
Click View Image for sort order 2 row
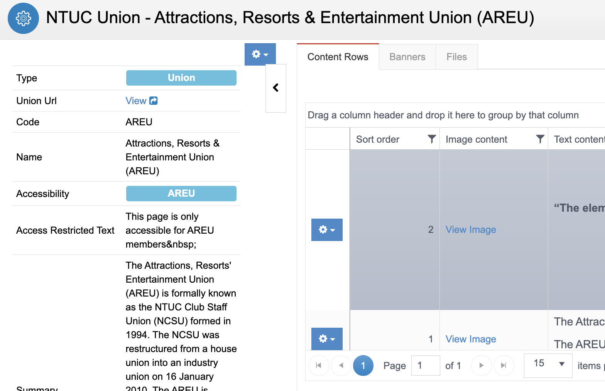pyautogui.click(x=470, y=230)
